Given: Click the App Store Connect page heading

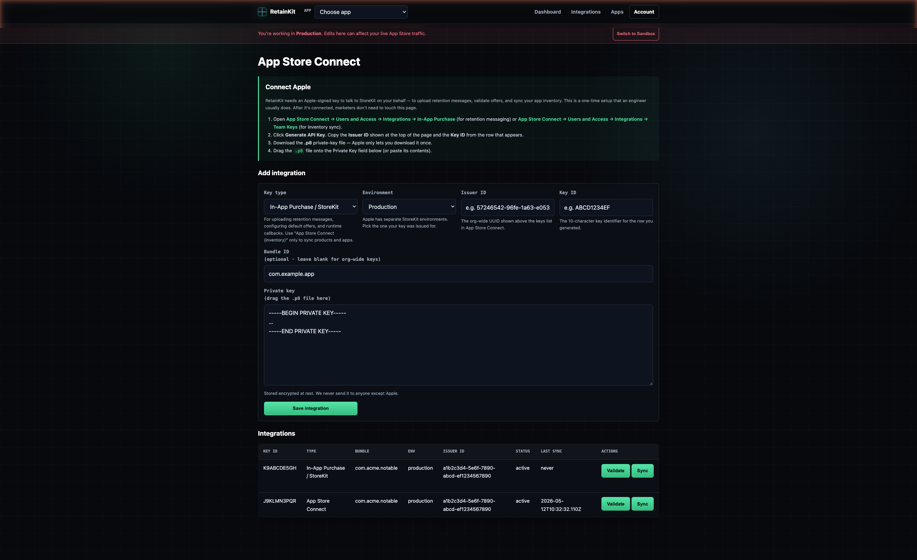Looking at the screenshot, I should 309,61.
